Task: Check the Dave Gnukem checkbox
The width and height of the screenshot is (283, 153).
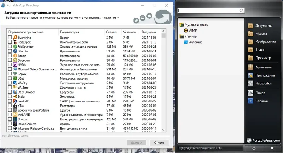Action: [10, 124]
